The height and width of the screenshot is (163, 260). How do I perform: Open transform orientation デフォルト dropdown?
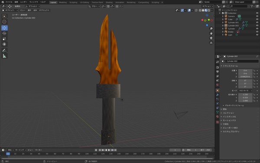click(32, 7)
